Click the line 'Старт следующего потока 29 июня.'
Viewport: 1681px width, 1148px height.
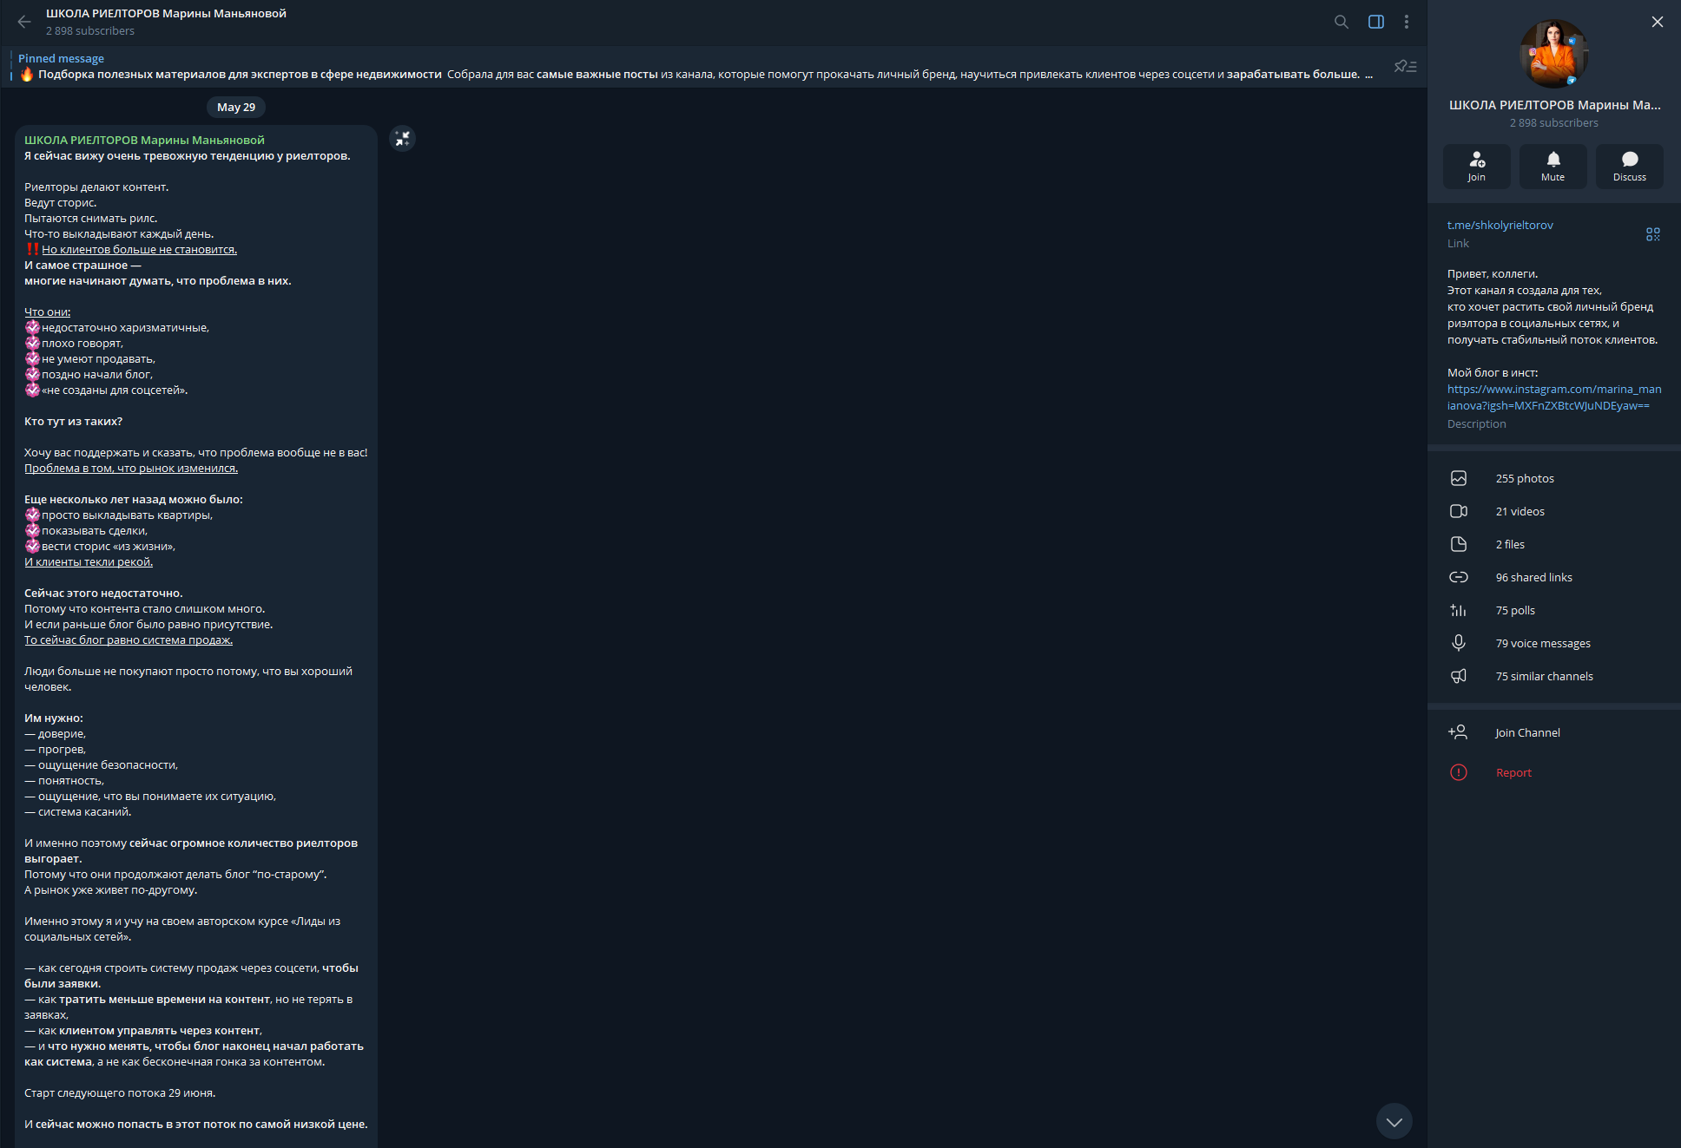pyautogui.click(x=120, y=1092)
